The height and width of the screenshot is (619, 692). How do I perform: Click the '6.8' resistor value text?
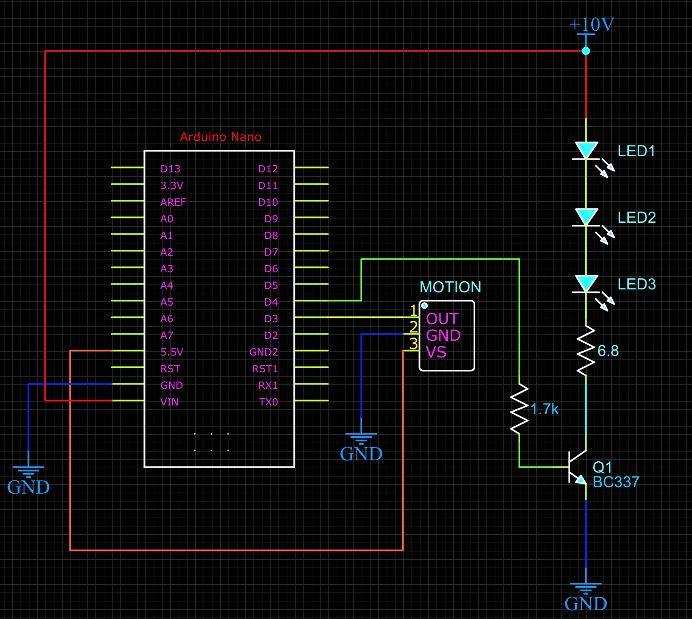(x=608, y=351)
